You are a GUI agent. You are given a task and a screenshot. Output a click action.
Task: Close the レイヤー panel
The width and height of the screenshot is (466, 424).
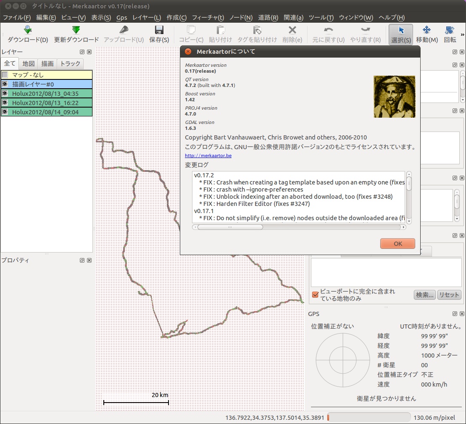(89, 52)
